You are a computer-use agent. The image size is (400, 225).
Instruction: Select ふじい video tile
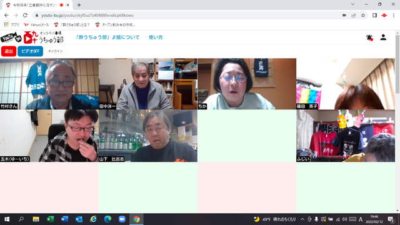346,136
